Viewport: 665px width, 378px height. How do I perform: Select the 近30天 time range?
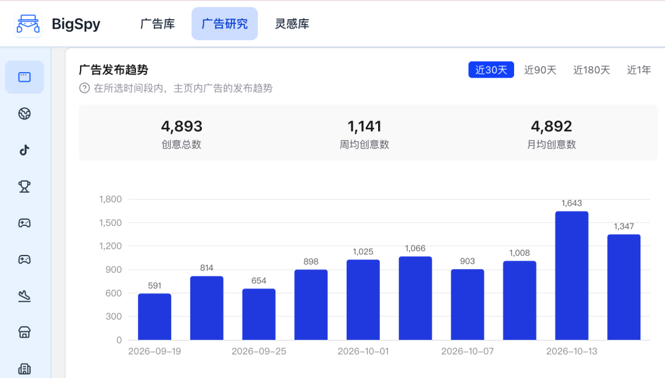tap(491, 70)
